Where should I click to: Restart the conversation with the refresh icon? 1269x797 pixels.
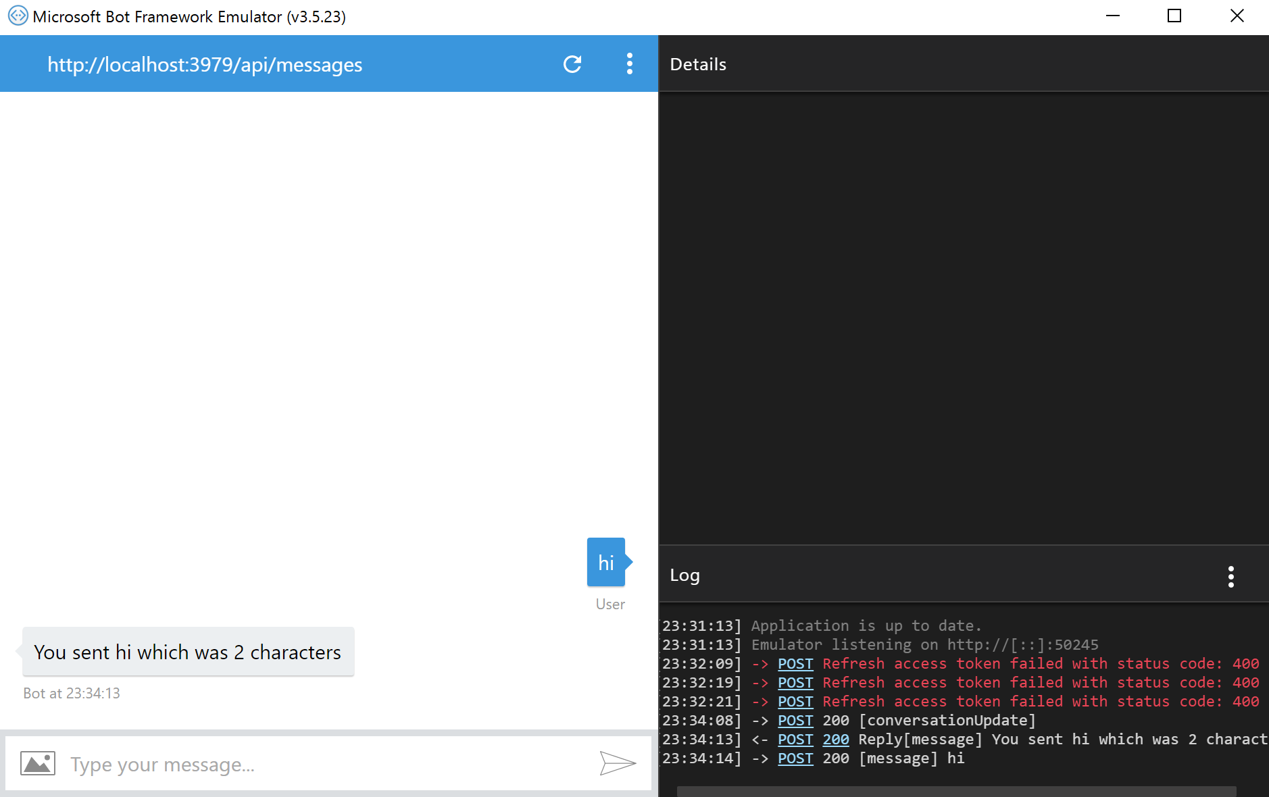point(572,64)
